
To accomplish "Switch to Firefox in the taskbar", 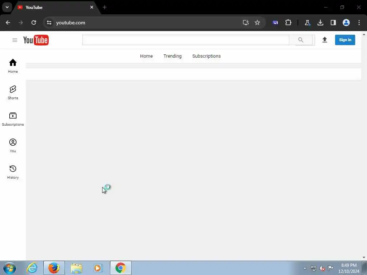I will pos(54,268).
